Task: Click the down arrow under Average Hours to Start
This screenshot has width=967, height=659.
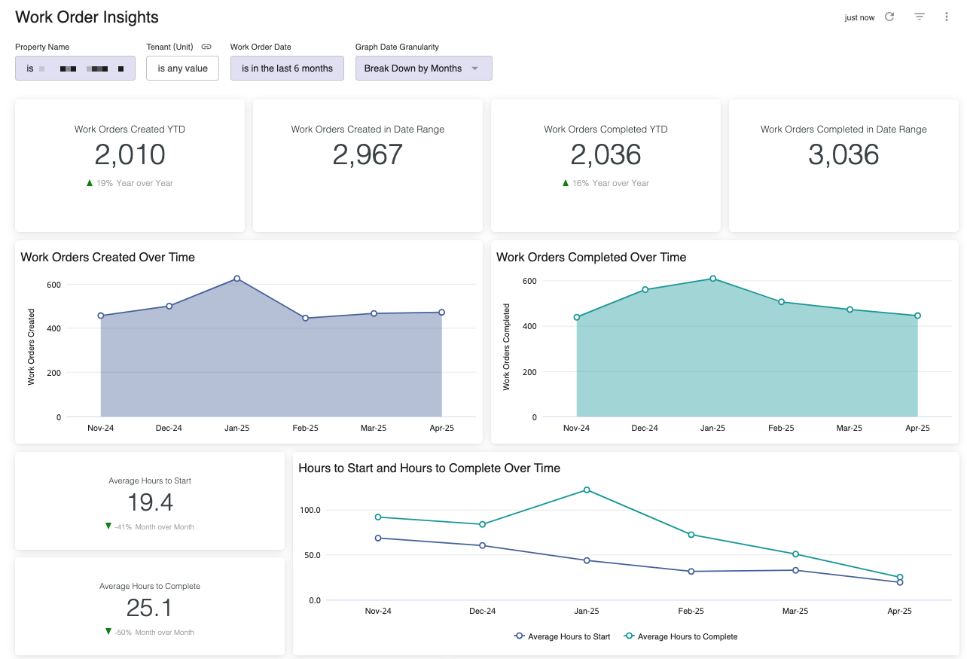Action: click(x=108, y=526)
